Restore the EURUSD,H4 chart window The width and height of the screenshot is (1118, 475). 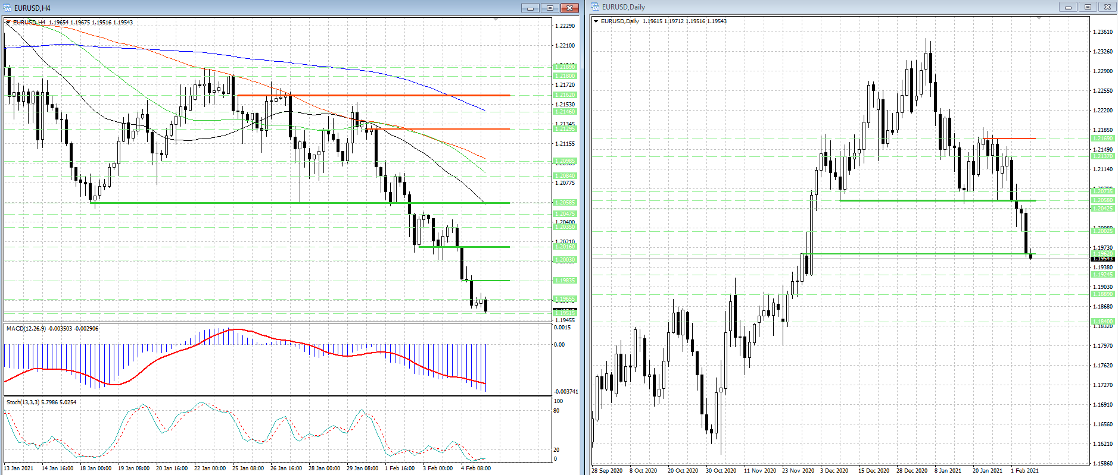pyautogui.click(x=549, y=8)
